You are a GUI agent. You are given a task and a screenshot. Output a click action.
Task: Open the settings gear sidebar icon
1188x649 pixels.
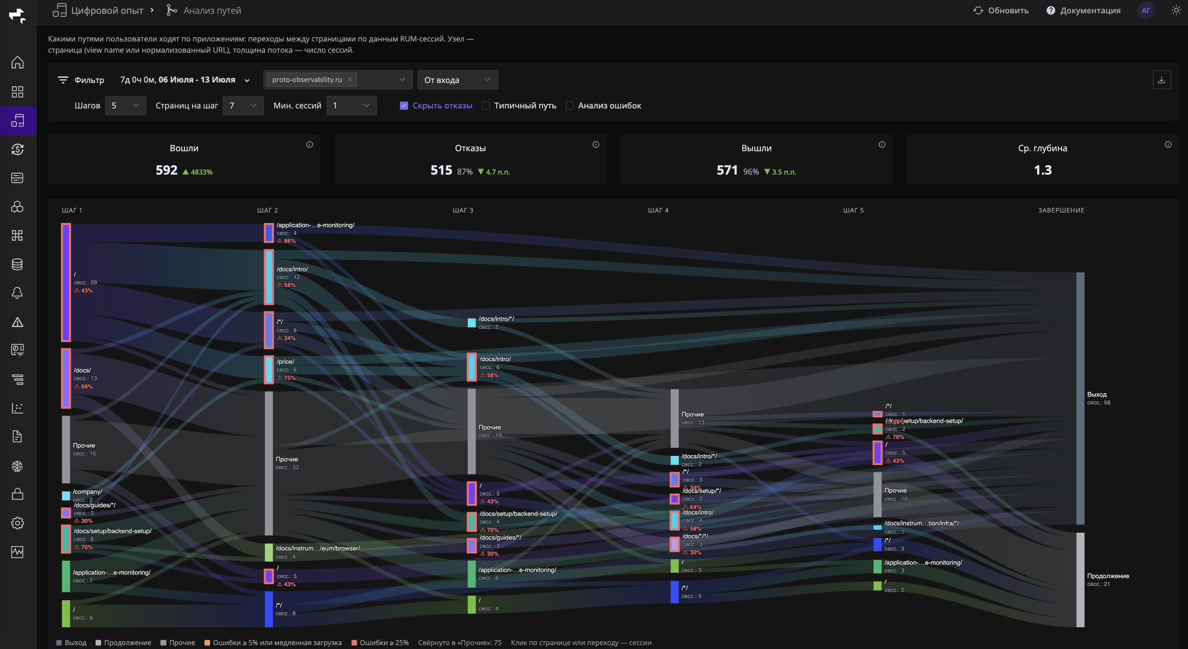(x=18, y=523)
